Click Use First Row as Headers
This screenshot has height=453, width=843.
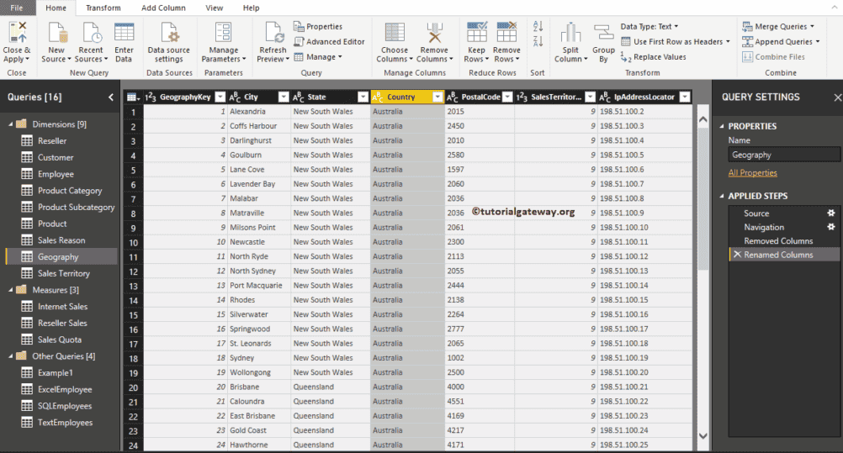pyautogui.click(x=676, y=41)
